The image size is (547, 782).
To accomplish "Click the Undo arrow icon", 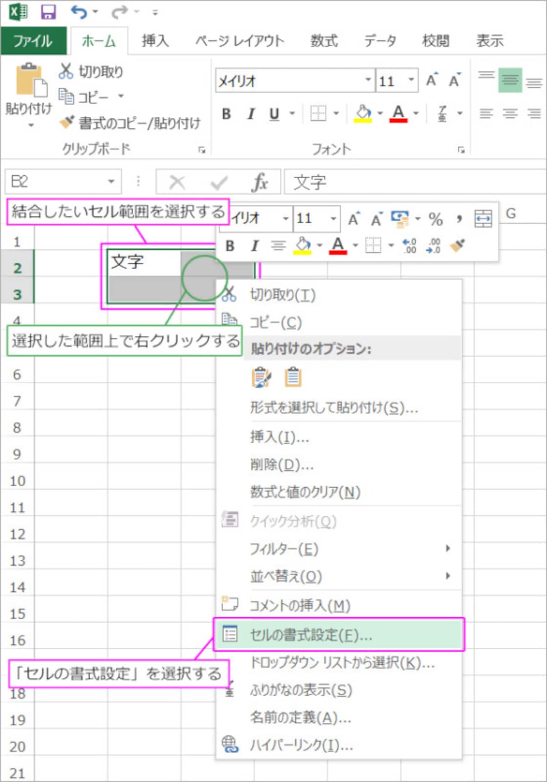I will tap(79, 12).
